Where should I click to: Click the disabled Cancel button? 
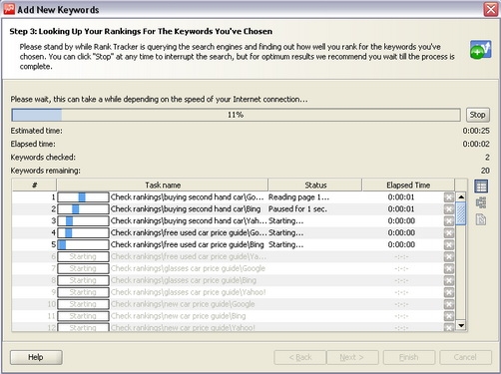(x=465, y=357)
